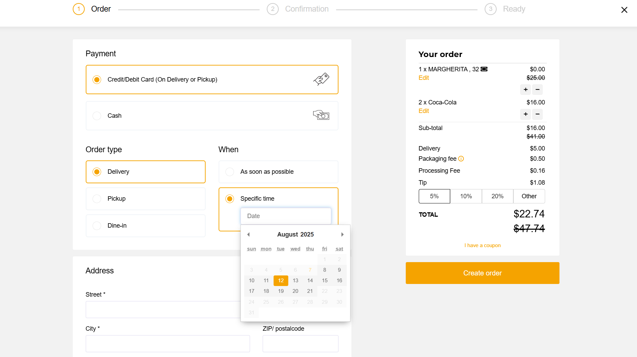Click the Create order button
Screen dimensions: 637x357
(x=482, y=273)
